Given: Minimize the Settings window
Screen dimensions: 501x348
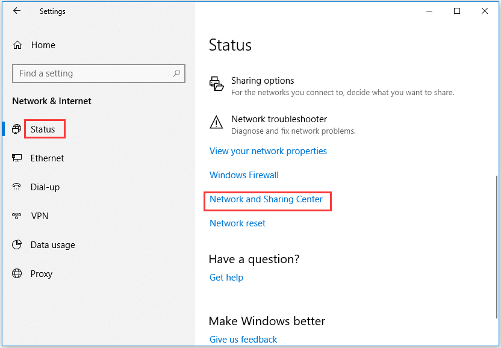Looking at the screenshot, I should [x=429, y=11].
